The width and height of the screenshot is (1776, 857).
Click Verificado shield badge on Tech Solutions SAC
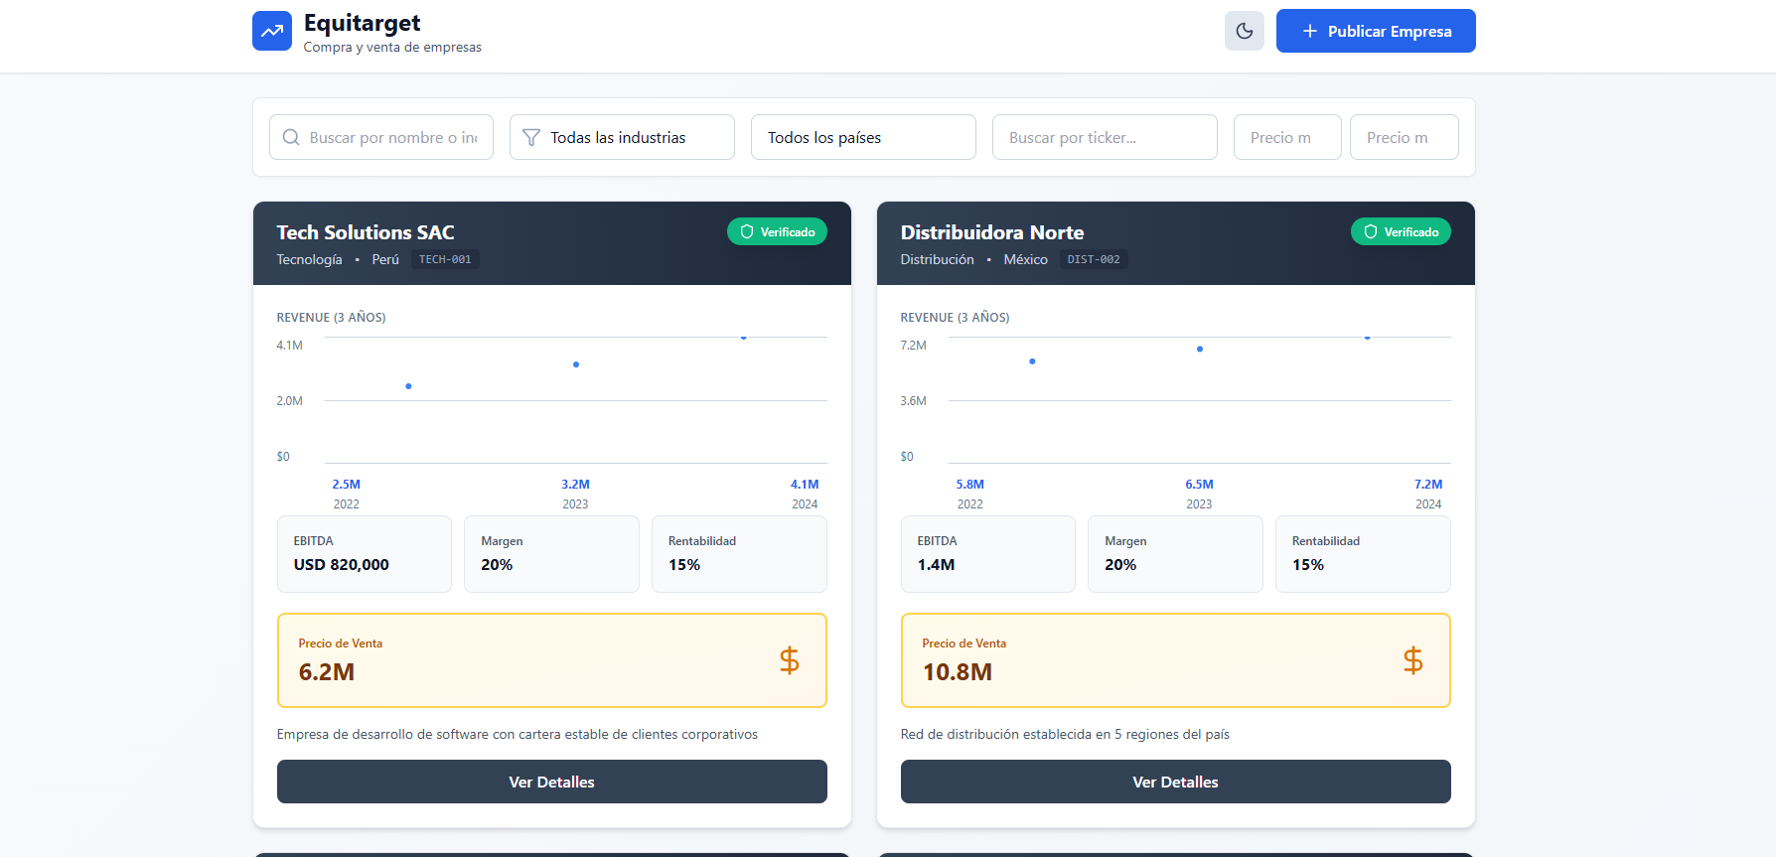pos(777,231)
